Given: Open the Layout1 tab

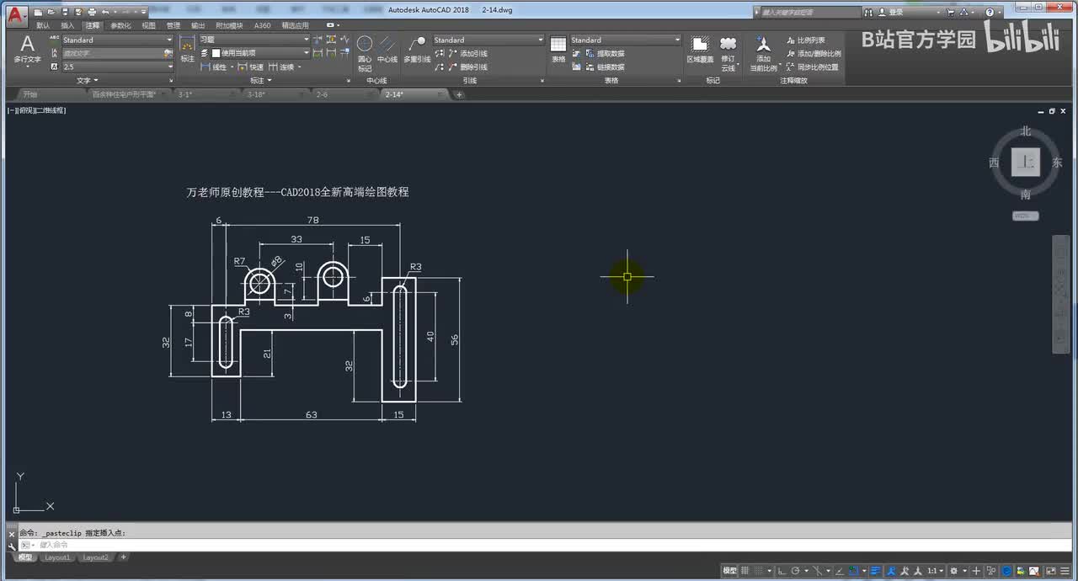Looking at the screenshot, I should (57, 557).
